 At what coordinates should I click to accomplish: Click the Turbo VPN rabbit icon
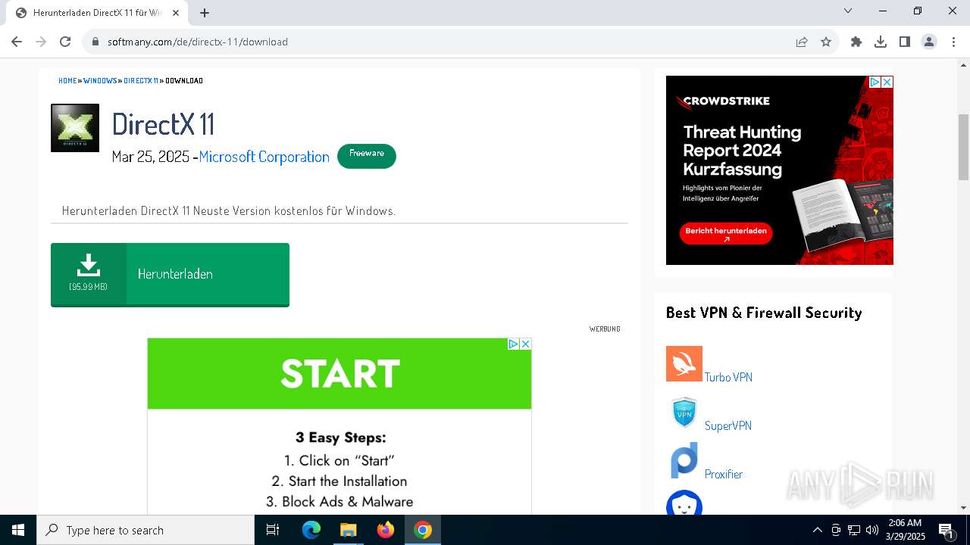[684, 364]
